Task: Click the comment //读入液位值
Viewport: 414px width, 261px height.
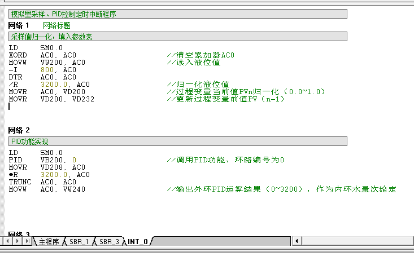Action: [x=194, y=63]
